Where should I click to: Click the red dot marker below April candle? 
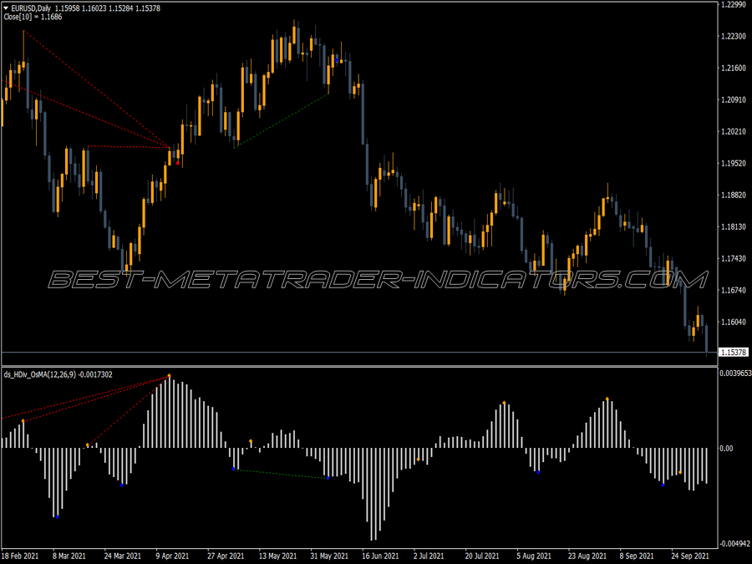(178, 164)
